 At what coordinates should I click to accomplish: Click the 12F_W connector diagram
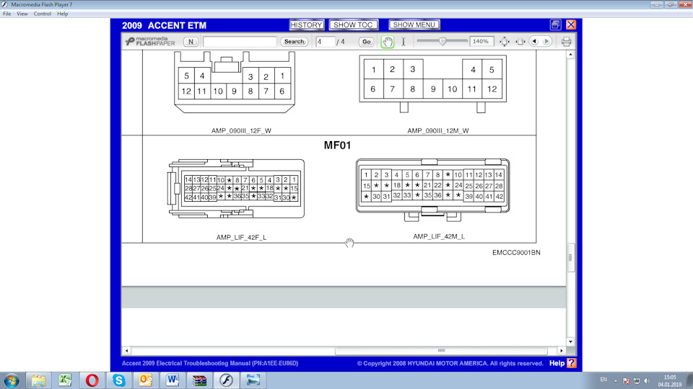pyautogui.click(x=234, y=81)
